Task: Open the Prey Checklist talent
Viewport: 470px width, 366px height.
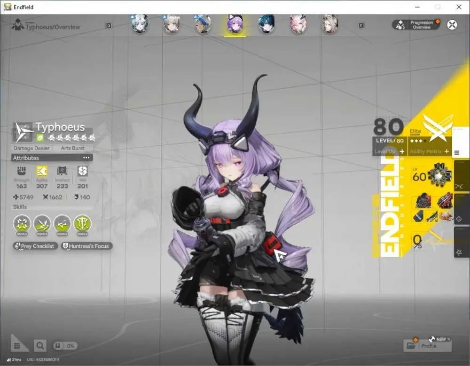Action: click(x=35, y=246)
